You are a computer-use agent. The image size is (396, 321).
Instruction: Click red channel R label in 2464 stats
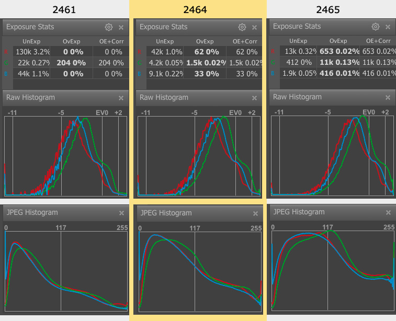point(139,52)
